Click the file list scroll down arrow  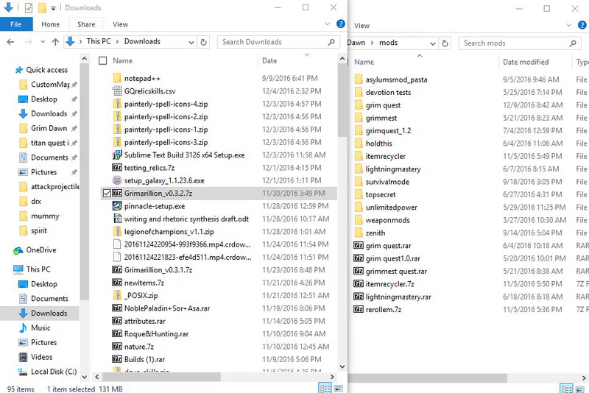coord(342,367)
